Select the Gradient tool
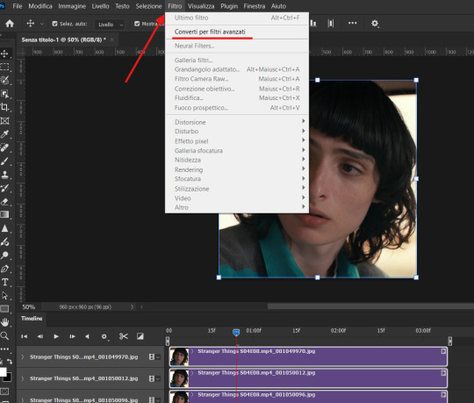Image resolution: width=474 pixels, height=403 pixels. click(x=4, y=214)
